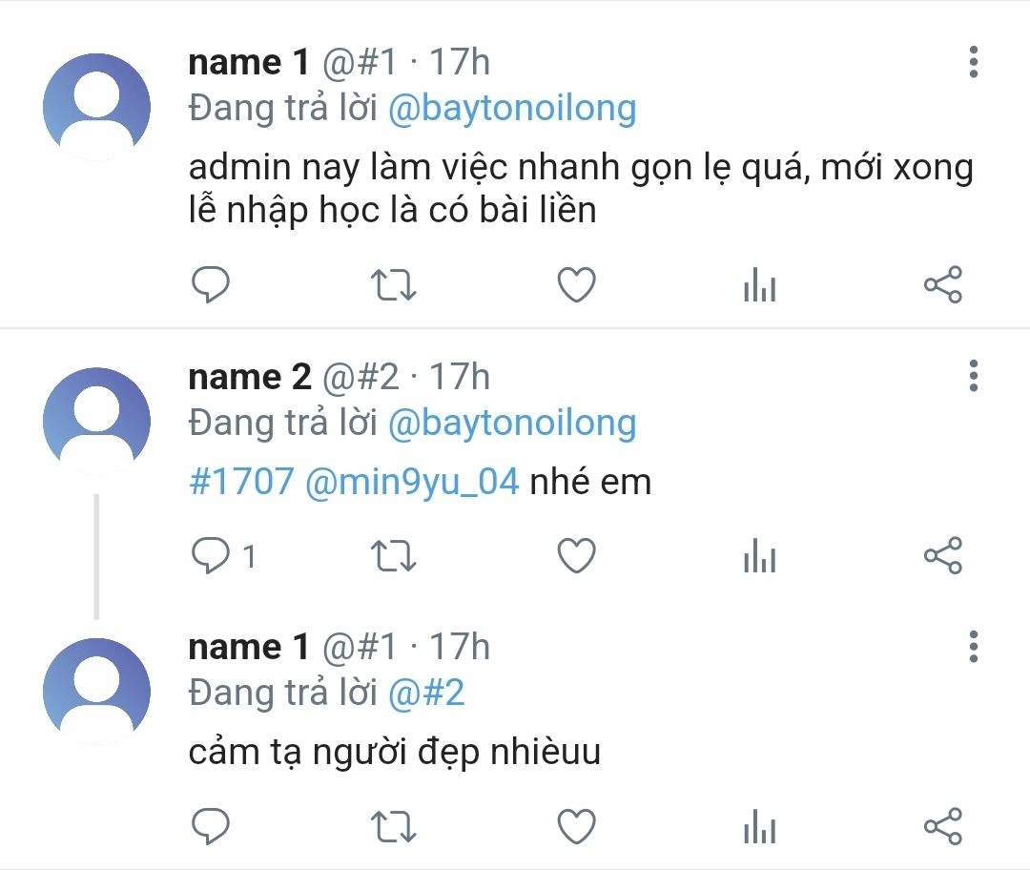The width and height of the screenshot is (1030, 870).
Task: Retweet name 2's #1707 tweet
Action: [394, 556]
